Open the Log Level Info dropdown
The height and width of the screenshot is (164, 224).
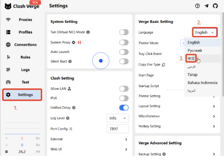[118, 118]
